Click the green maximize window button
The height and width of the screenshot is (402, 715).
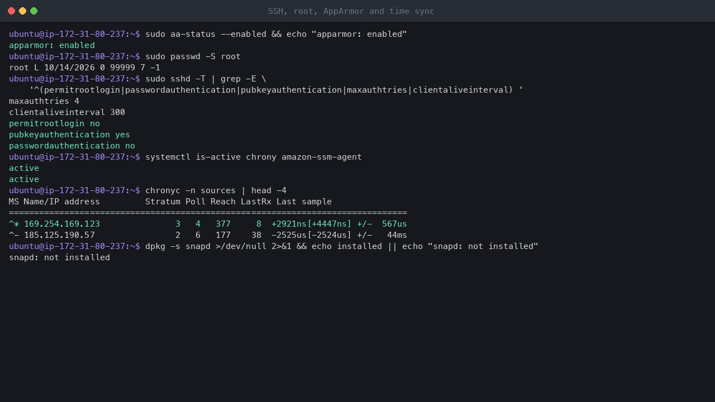34,11
